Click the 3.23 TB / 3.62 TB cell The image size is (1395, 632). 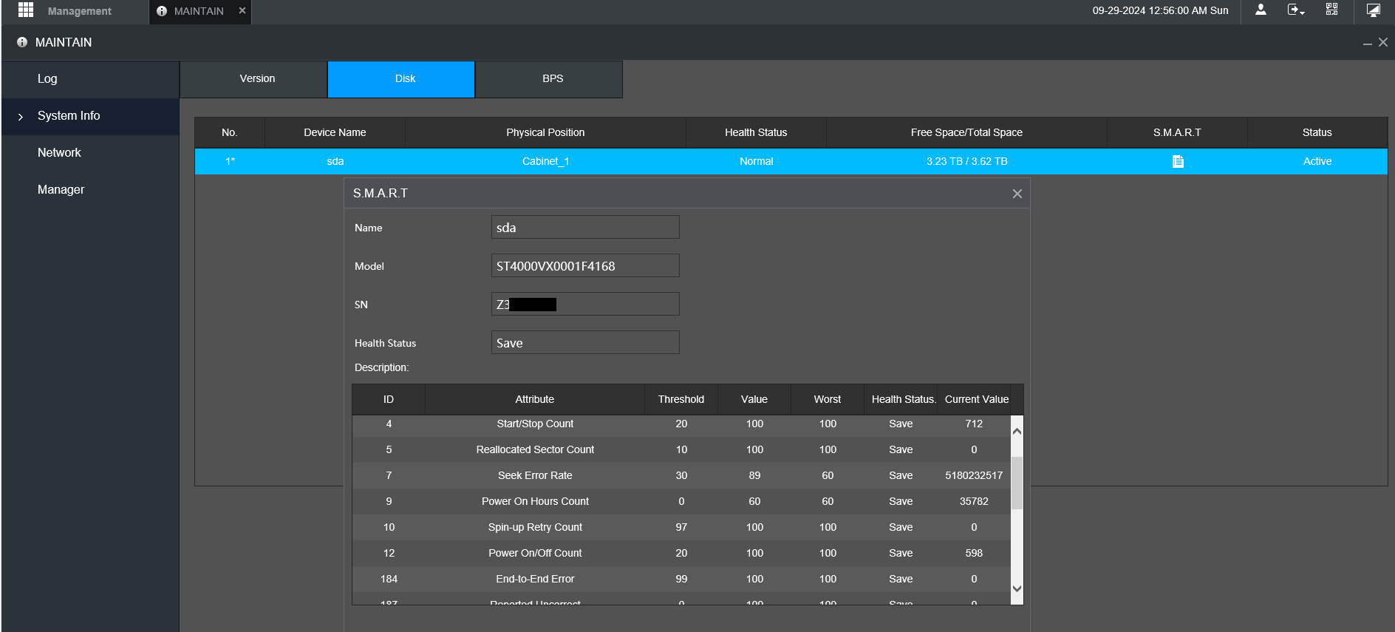coord(966,161)
